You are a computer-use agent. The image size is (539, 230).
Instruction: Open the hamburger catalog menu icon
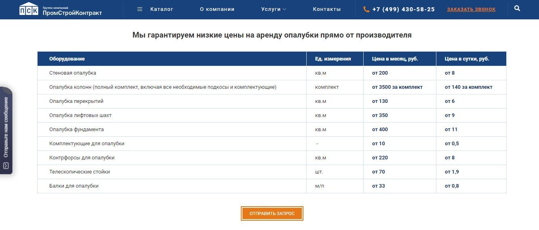[x=140, y=9]
